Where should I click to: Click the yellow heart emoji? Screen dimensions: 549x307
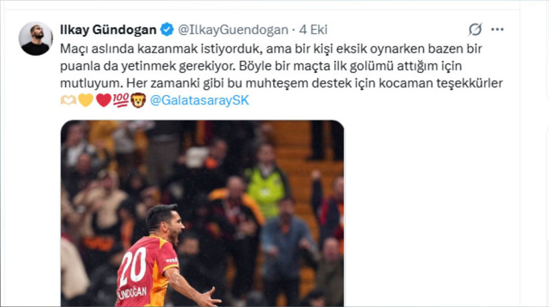pos(86,100)
